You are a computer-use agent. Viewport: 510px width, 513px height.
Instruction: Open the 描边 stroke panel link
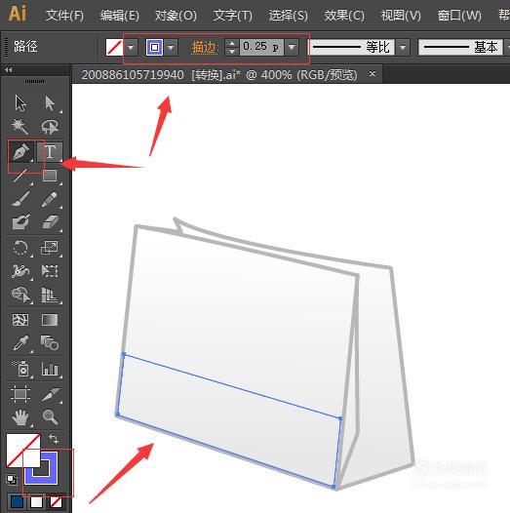pos(204,48)
